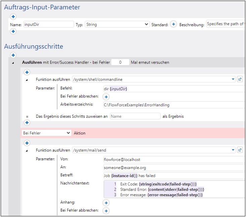Open the /system/shell/commandline function dropdown
Viewport: 246px width, 217px height.
tap(233, 79)
